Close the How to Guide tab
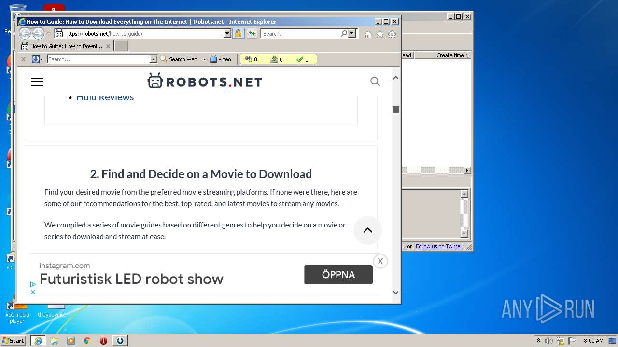This screenshot has width=618, height=347. [108, 46]
